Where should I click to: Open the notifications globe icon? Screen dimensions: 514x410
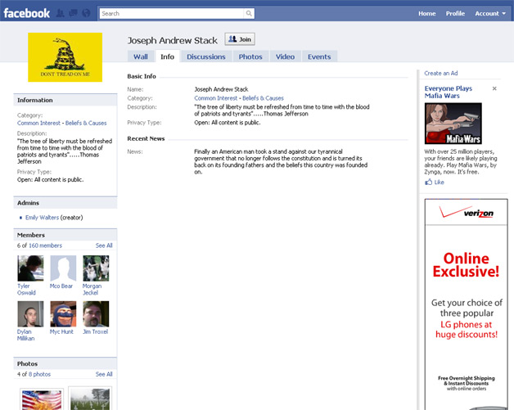[86, 13]
